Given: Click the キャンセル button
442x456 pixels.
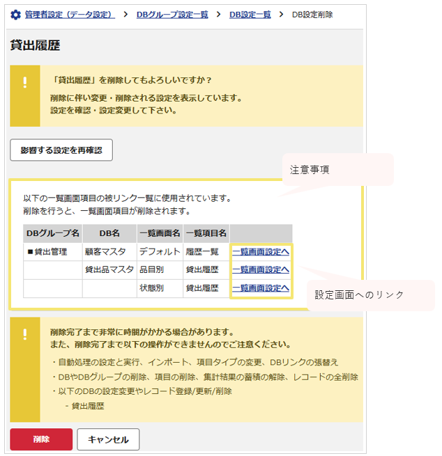Looking at the screenshot, I should point(108,439).
